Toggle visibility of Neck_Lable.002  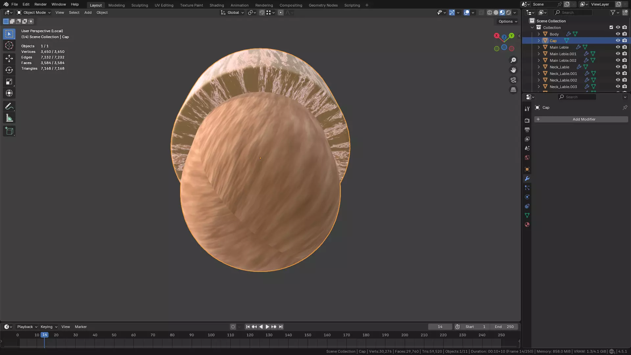click(618, 80)
